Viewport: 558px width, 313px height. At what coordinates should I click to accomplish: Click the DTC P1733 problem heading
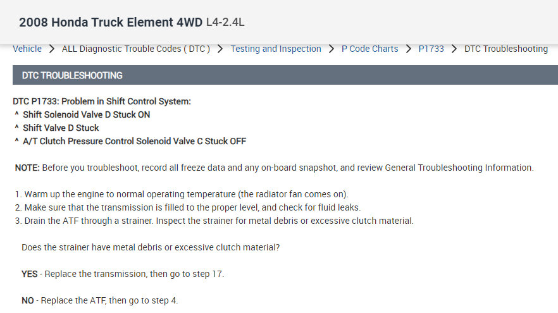[101, 101]
